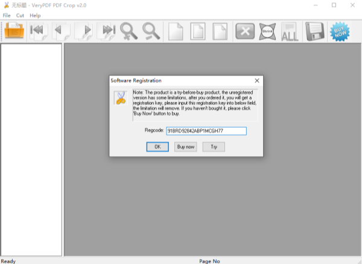Screen dimensions: 362x264
Task: Click the Ready status bar text
Action: tap(8, 261)
